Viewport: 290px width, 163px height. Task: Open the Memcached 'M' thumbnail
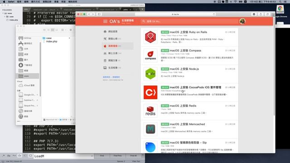pyautogui.click(x=150, y=129)
